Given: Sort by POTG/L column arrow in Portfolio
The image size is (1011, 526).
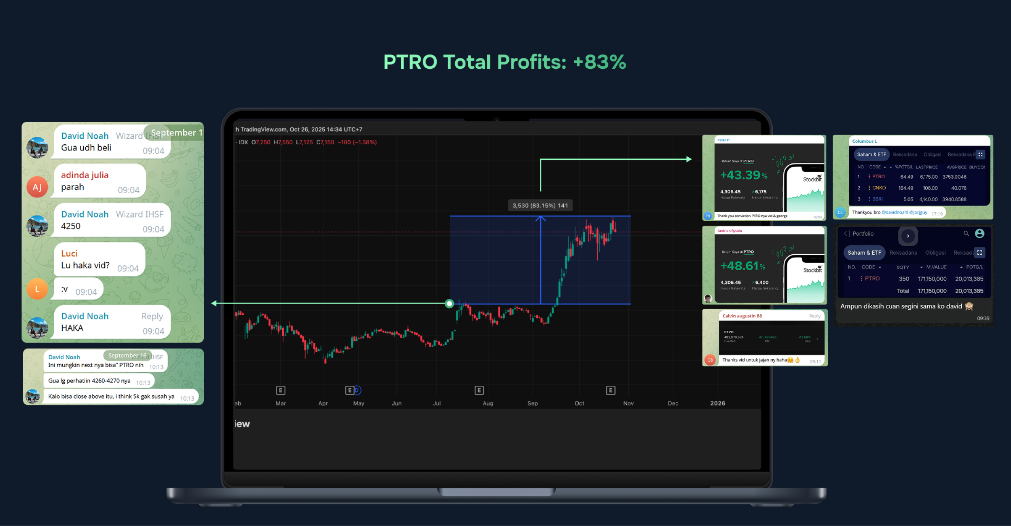Looking at the screenshot, I should pyautogui.click(x=961, y=267).
